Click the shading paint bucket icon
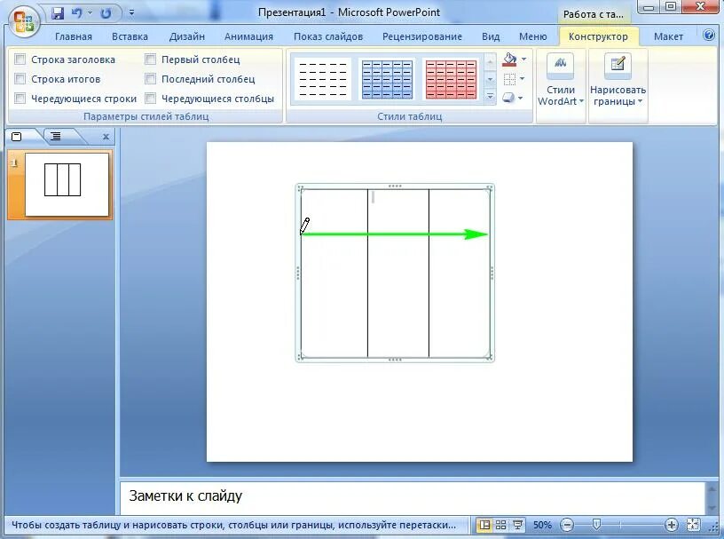724x539 pixels. click(509, 59)
